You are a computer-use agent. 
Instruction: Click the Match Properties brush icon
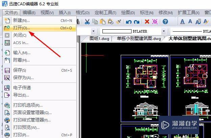(118, 22)
